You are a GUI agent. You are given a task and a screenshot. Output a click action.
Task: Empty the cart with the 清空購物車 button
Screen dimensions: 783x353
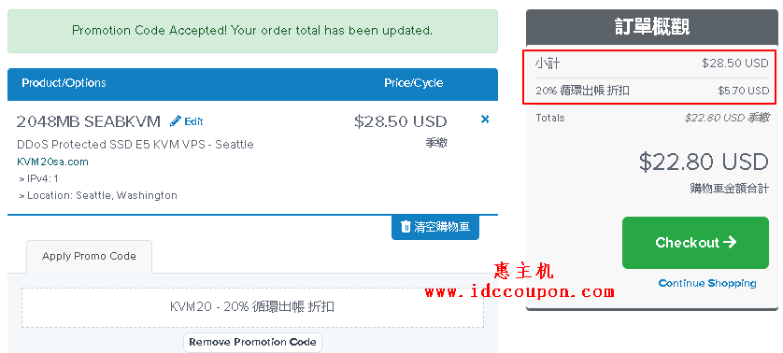tap(434, 227)
